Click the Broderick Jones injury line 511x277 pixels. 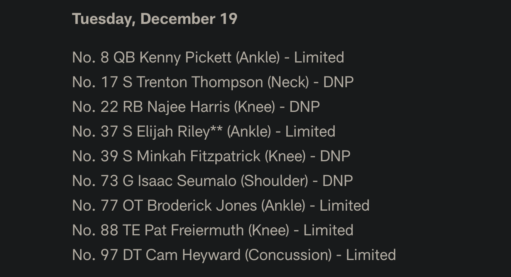(220, 206)
